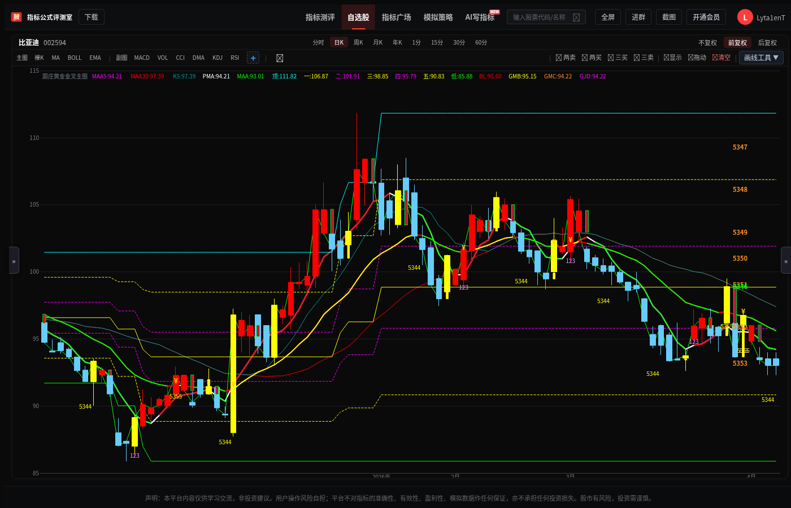The width and height of the screenshot is (791, 508).
Task: Click the 顶:111.82 legend value
Action: [284, 76]
